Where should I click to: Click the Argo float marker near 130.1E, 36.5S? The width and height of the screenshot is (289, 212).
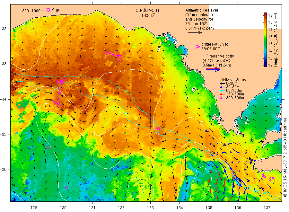67,188
